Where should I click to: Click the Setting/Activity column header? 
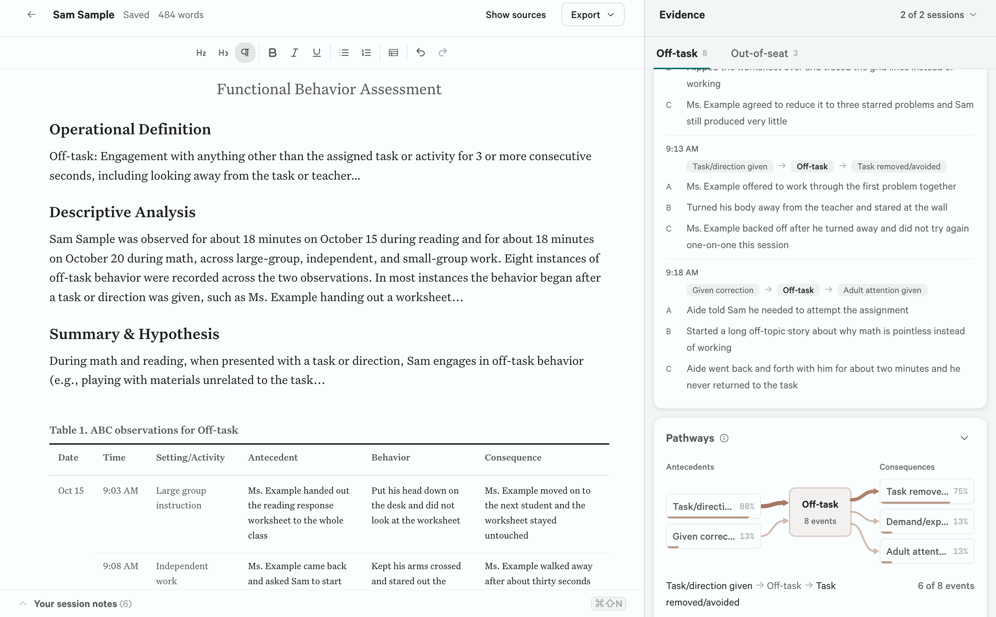point(190,458)
